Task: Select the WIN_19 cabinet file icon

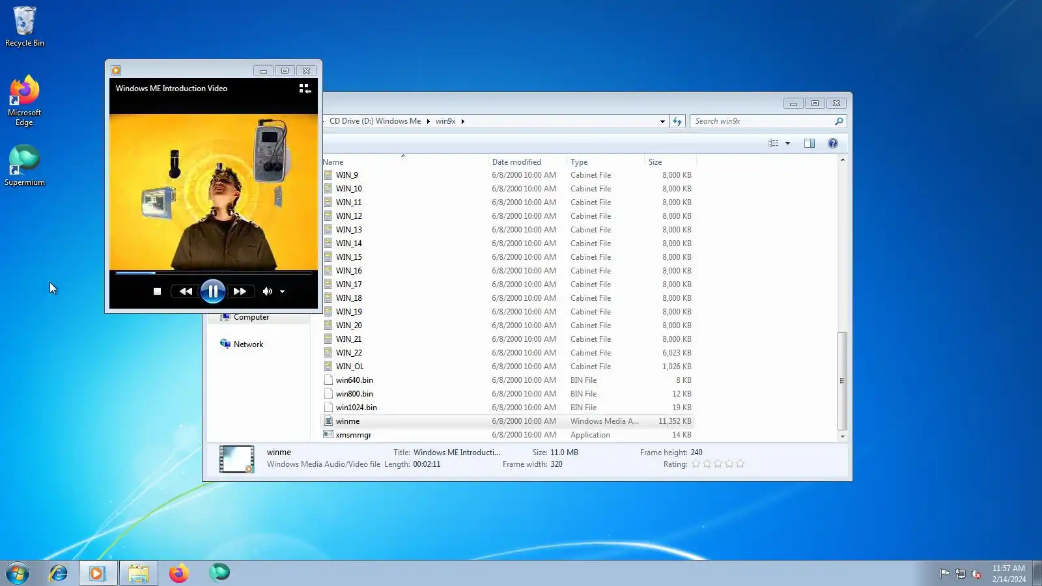Action: [x=329, y=312]
